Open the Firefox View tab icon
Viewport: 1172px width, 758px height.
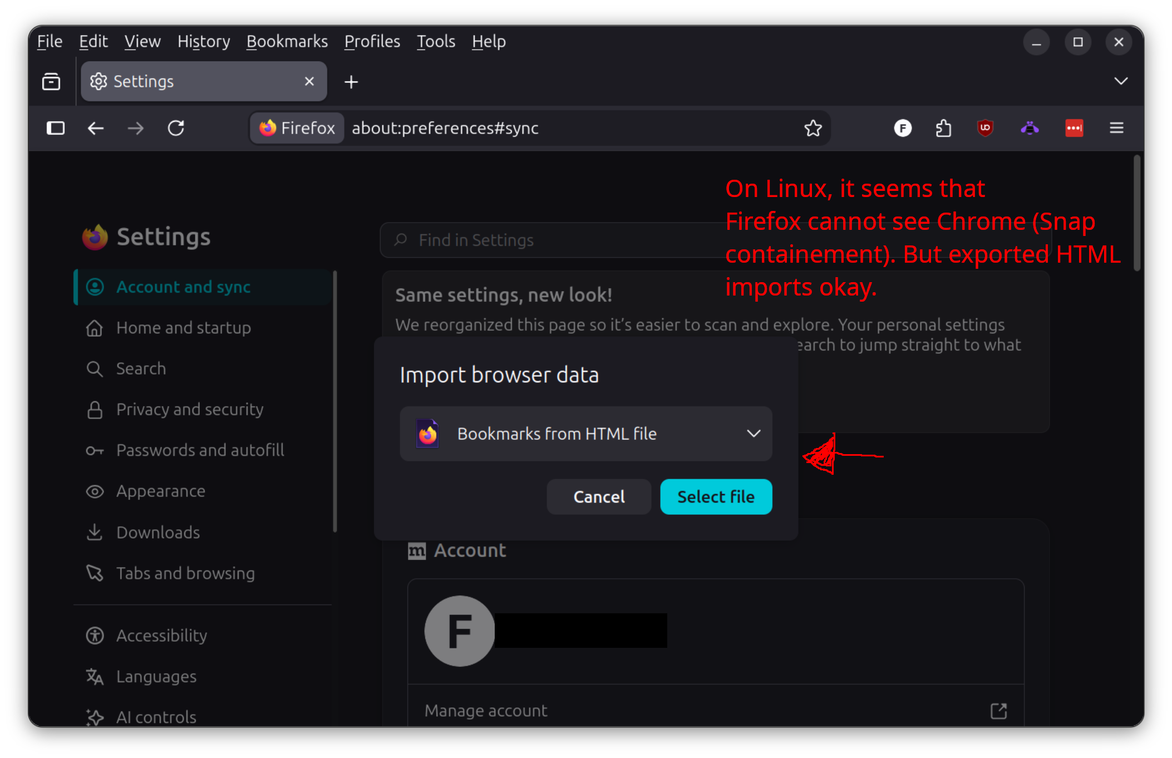coord(51,82)
